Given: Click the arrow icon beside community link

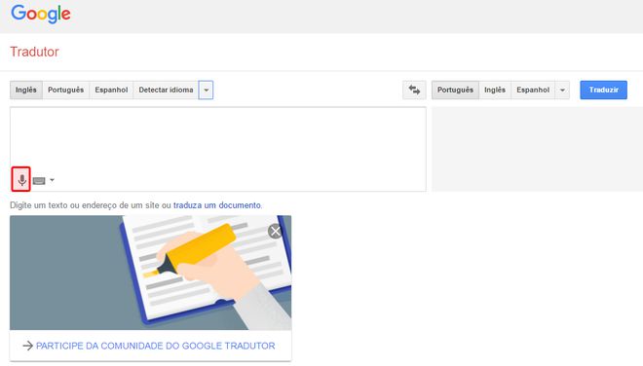Looking at the screenshot, I should (x=27, y=346).
